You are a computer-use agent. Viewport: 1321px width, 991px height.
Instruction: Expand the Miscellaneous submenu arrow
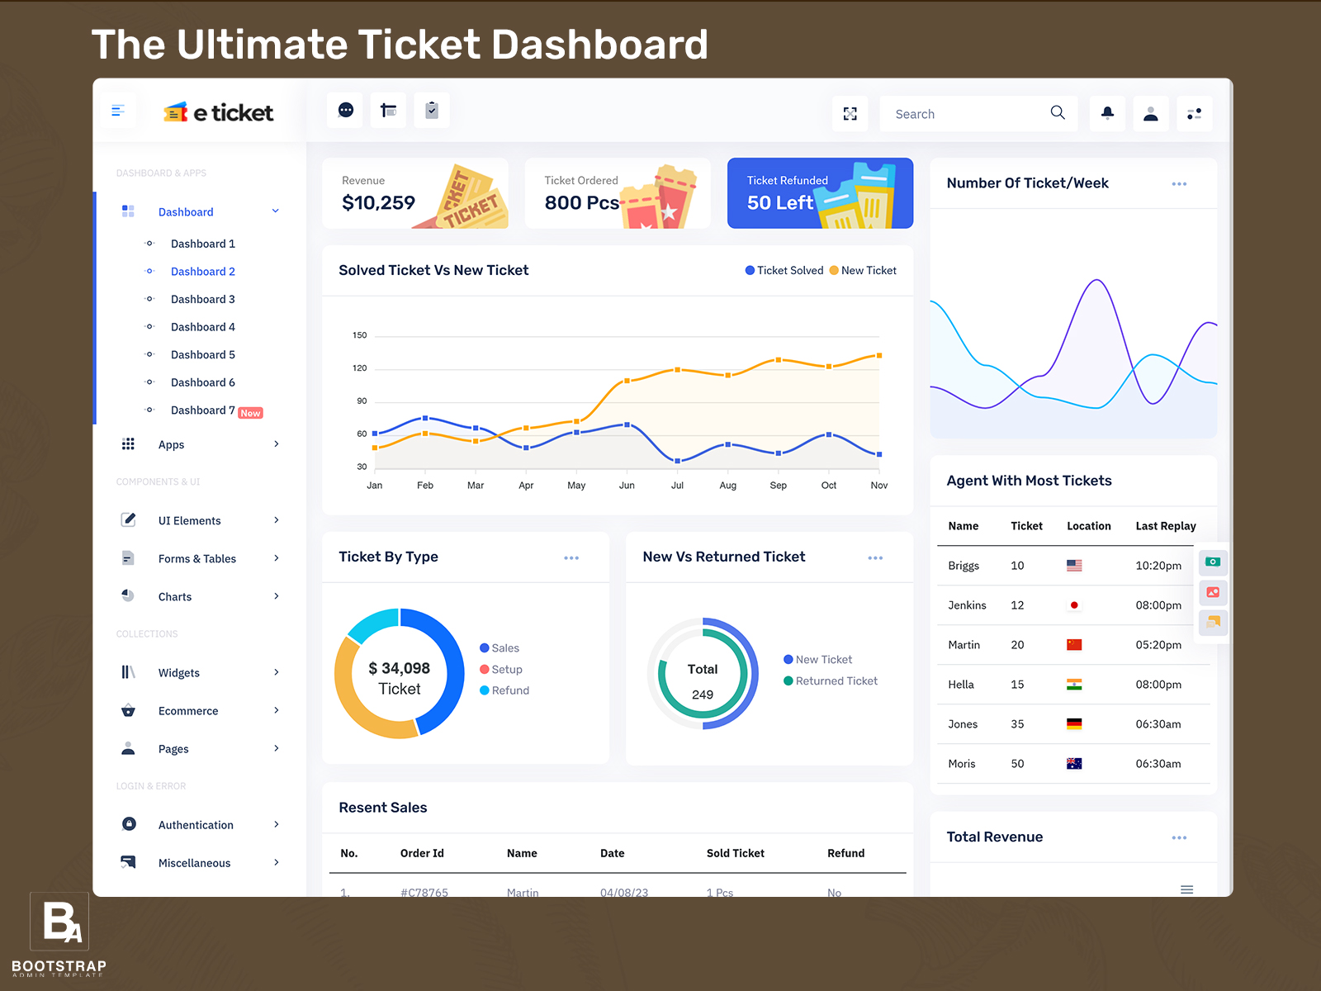point(277,862)
